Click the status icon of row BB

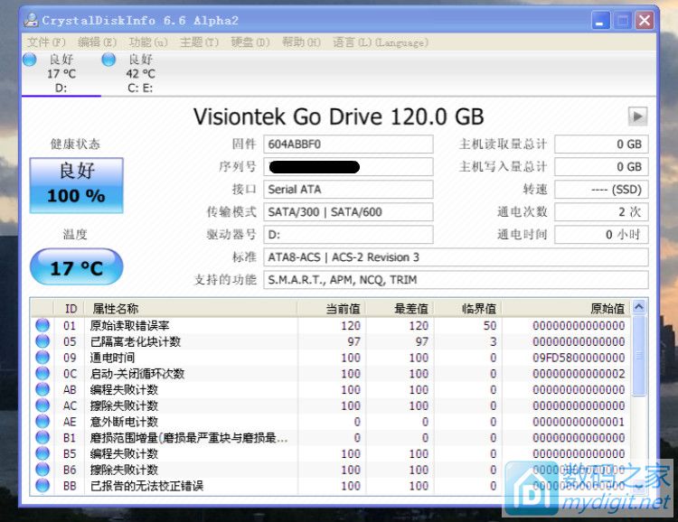click(x=42, y=485)
